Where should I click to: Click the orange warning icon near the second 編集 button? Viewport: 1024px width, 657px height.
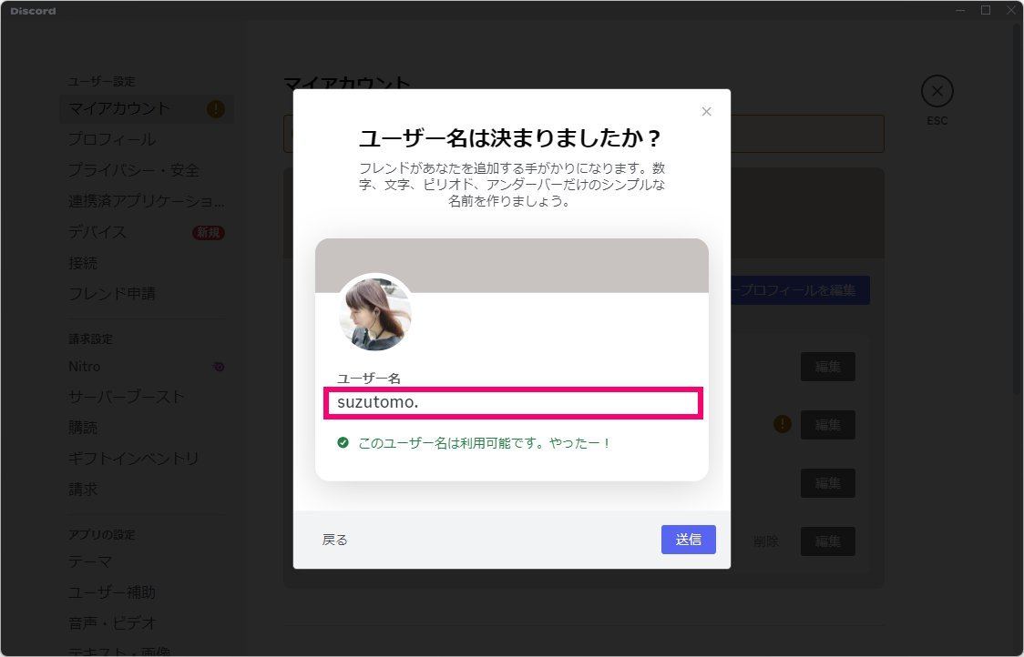click(x=783, y=424)
